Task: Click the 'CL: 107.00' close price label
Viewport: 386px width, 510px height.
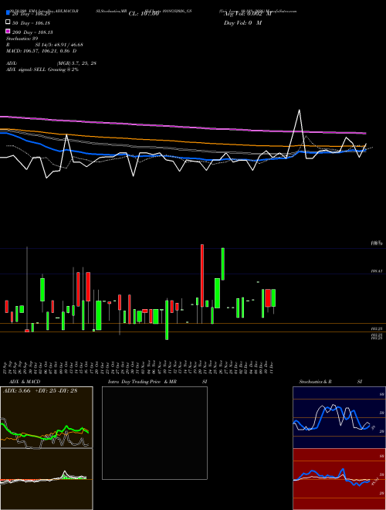Action: click(144, 14)
